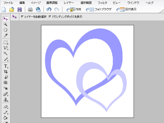This screenshot has height=123, width=164.
Task: Click the Redo arrow icon
Action: (57, 10)
